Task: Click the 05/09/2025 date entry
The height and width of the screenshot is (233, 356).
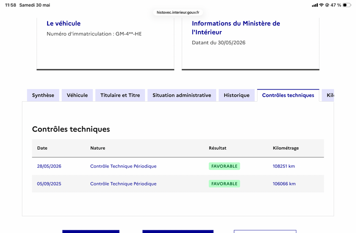Action: pos(49,184)
